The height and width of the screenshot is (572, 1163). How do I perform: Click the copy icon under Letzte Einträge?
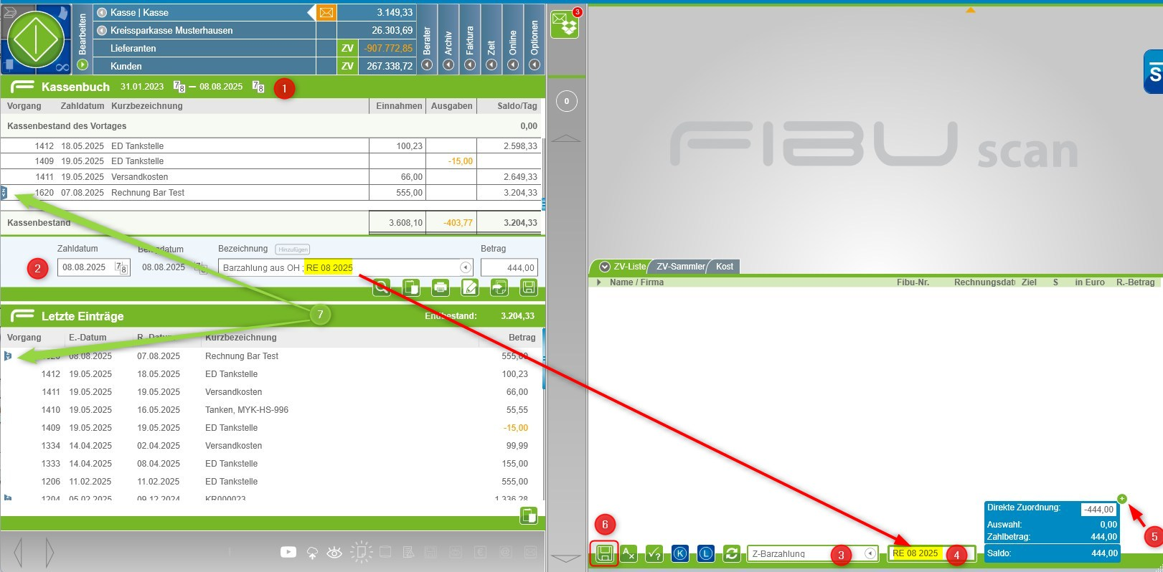pos(529,516)
